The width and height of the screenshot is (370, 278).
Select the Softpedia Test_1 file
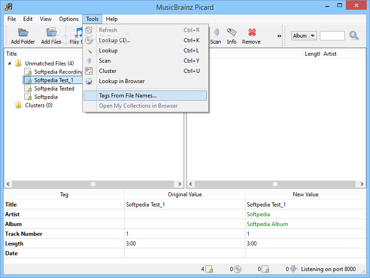[54, 80]
